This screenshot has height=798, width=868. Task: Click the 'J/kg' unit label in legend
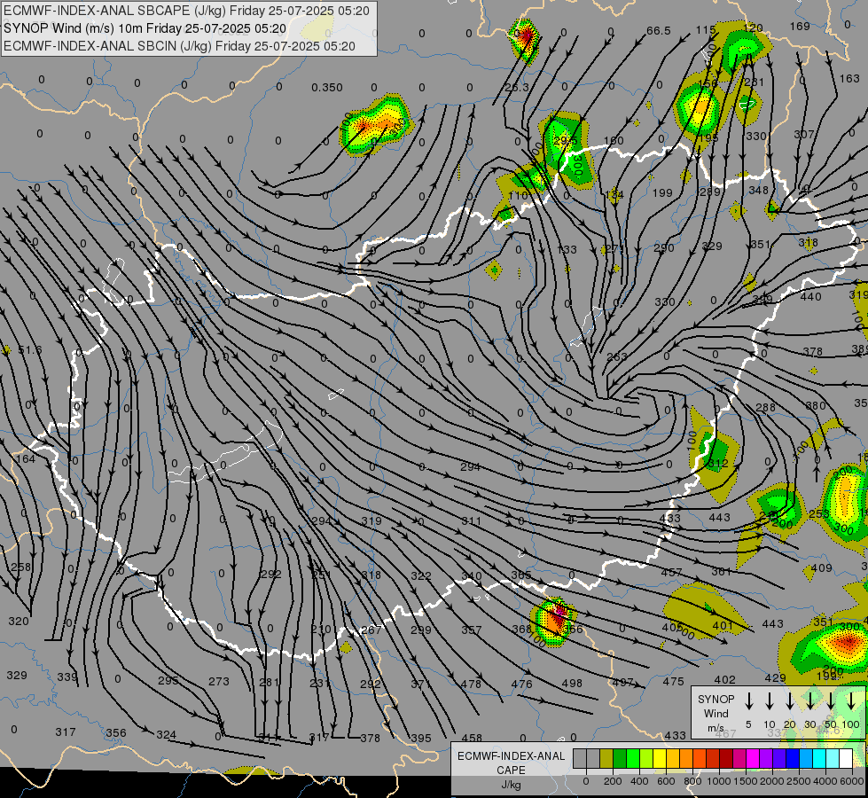point(511,785)
